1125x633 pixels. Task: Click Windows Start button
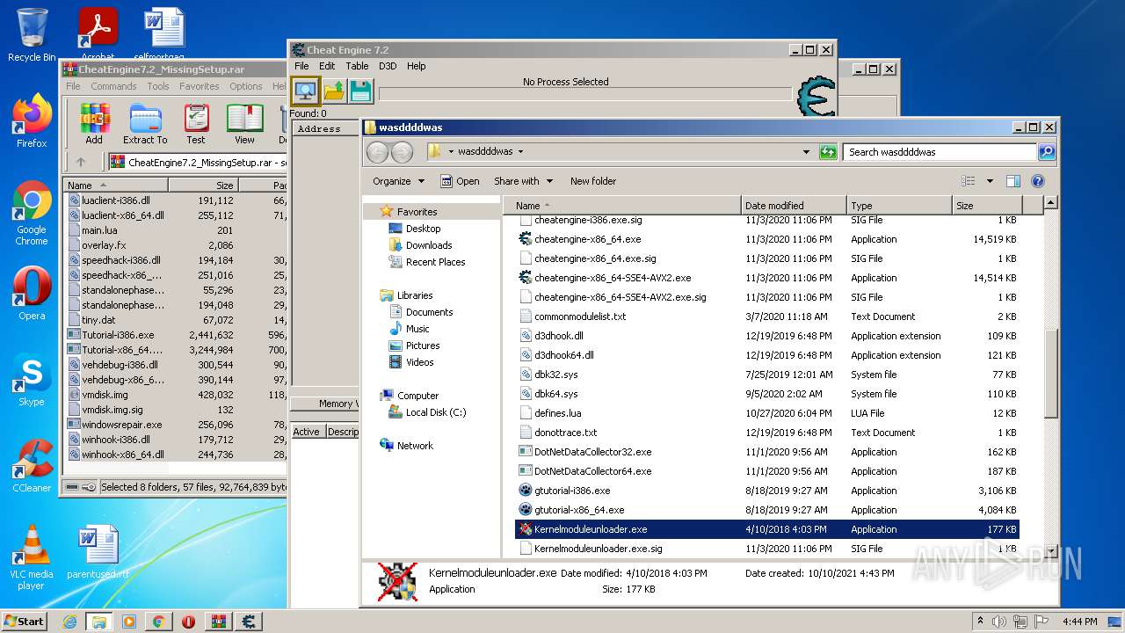pyautogui.click(x=25, y=622)
